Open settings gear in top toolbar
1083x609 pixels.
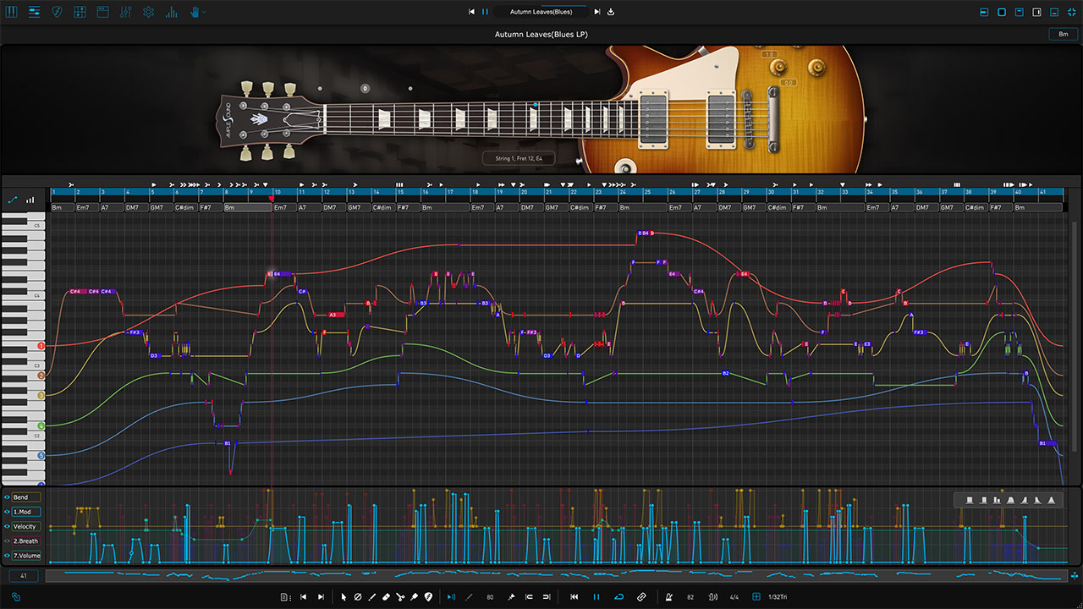[148, 12]
